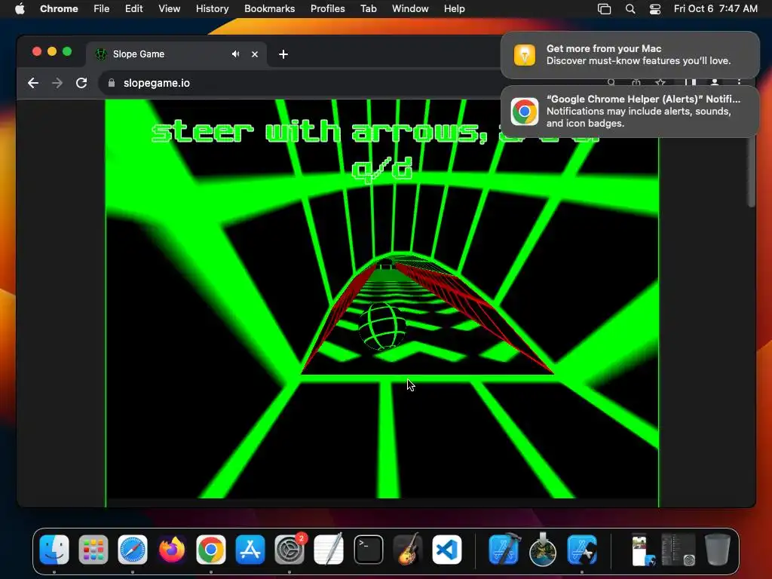Open Launchpad in the dock
This screenshot has height=579, width=772.
(93, 550)
